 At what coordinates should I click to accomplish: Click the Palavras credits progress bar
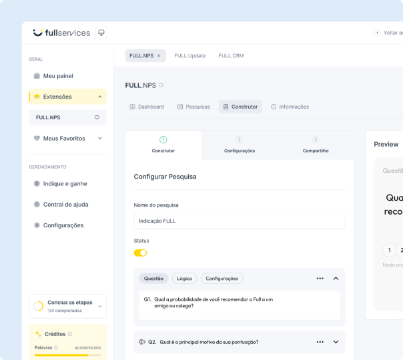(x=67, y=355)
